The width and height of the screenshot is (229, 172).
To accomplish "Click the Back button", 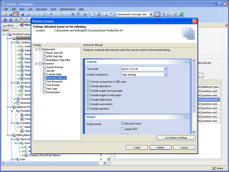I will [x=137, y=148].
